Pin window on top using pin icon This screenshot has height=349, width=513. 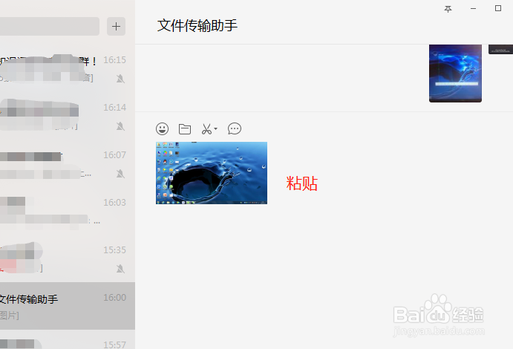pyautogui.click(x=448, y=9)
